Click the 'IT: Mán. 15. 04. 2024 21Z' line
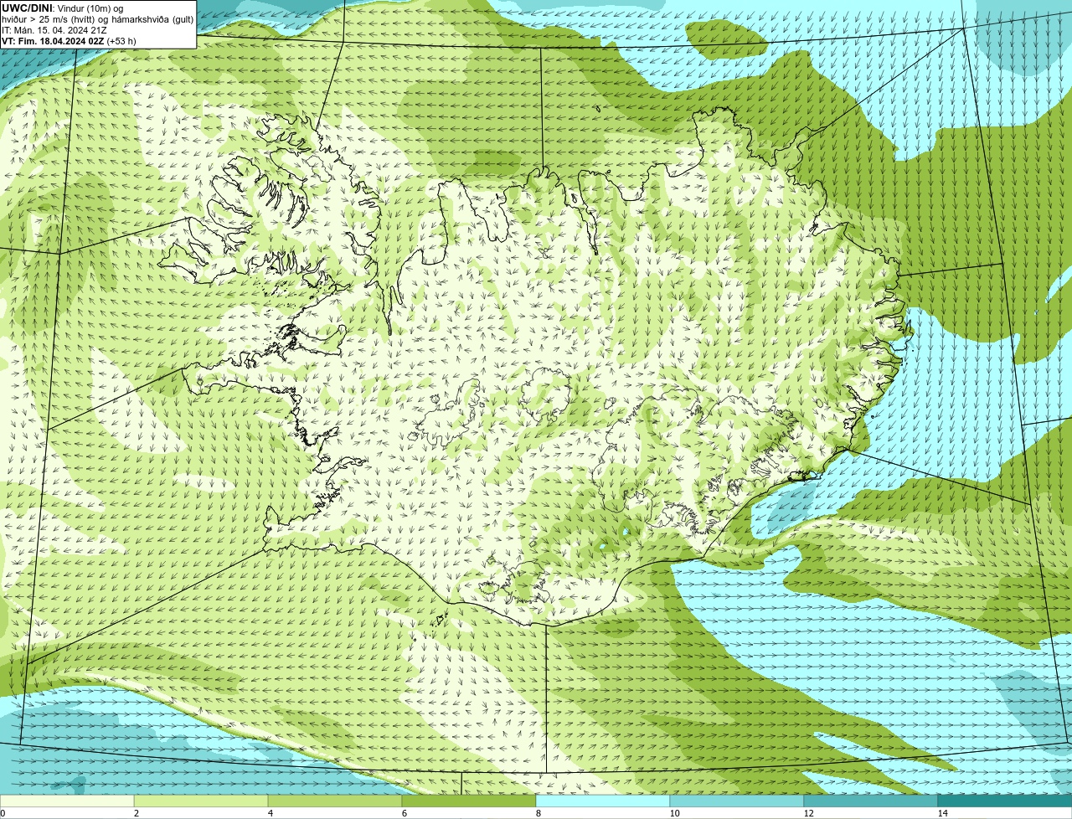 pyautogui.click(x=54, y=30)
